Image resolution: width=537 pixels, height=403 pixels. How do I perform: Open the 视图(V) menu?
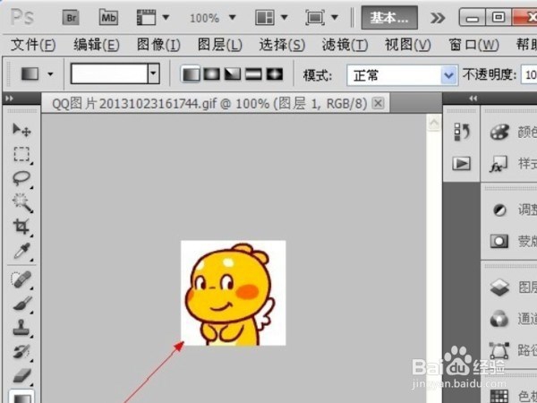407,45
